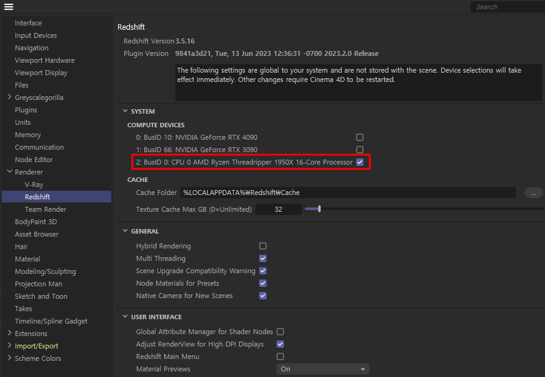Open Node Editor preferences
Viewport: 545px width, 377px height.
[34, 160]
